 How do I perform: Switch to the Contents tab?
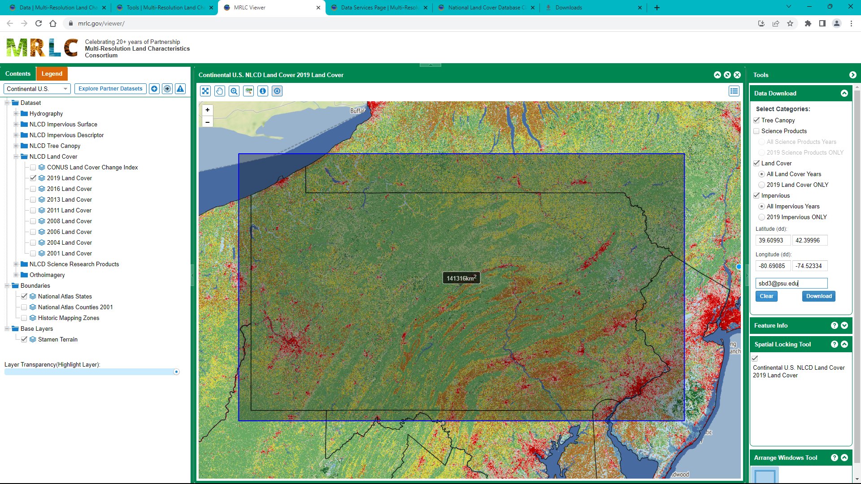pyautogui.click(x=18, y=73)
